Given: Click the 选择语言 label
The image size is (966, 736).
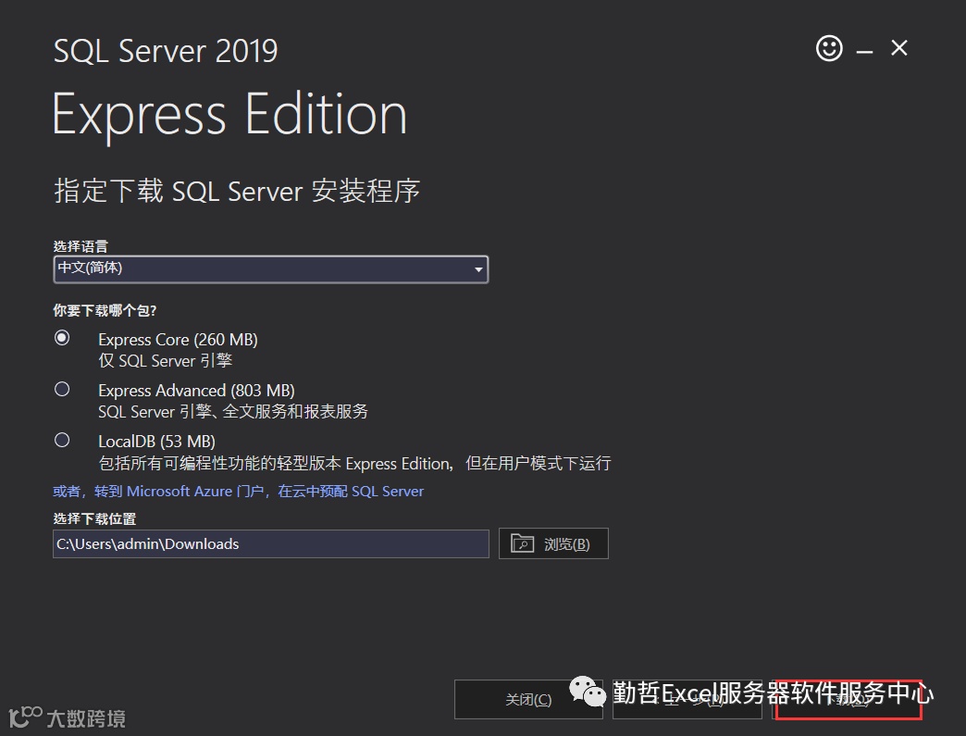Looking at the screenshot, I should pos(80,246).
